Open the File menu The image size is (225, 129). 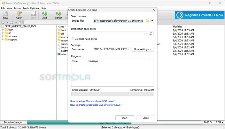point(3,8)
